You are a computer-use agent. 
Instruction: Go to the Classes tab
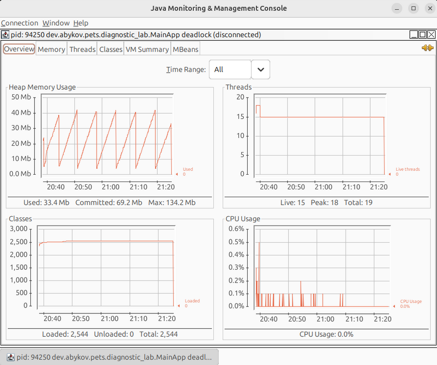111,49
